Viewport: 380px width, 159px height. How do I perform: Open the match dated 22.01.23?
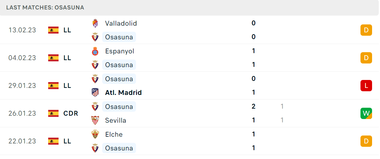point(189,141)
